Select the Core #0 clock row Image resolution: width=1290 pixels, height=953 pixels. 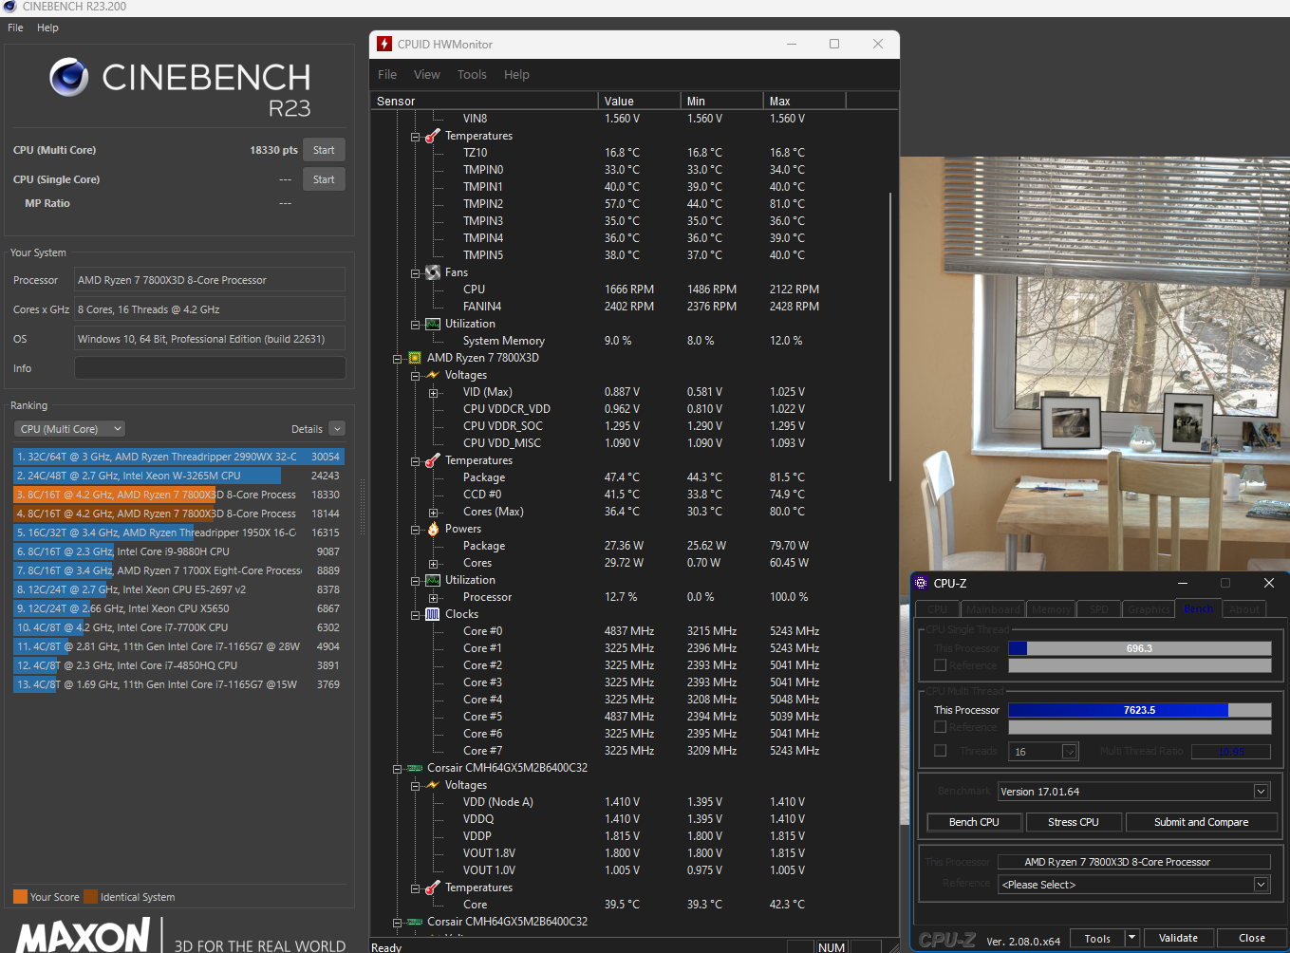[633, 631]
